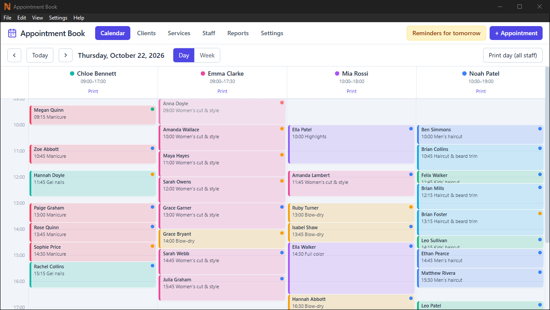Open Amanda Wallace 10:00 appointment
The image size is (550, 310).
click(x=222, y=137)
